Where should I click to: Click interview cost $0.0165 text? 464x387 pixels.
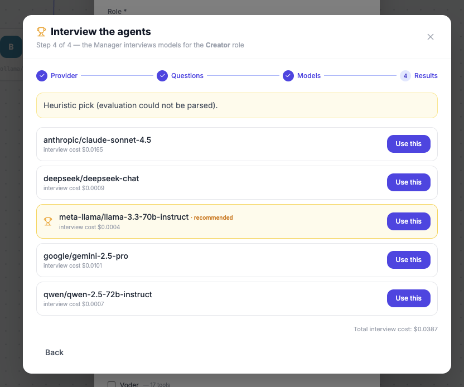pos(73,149)
